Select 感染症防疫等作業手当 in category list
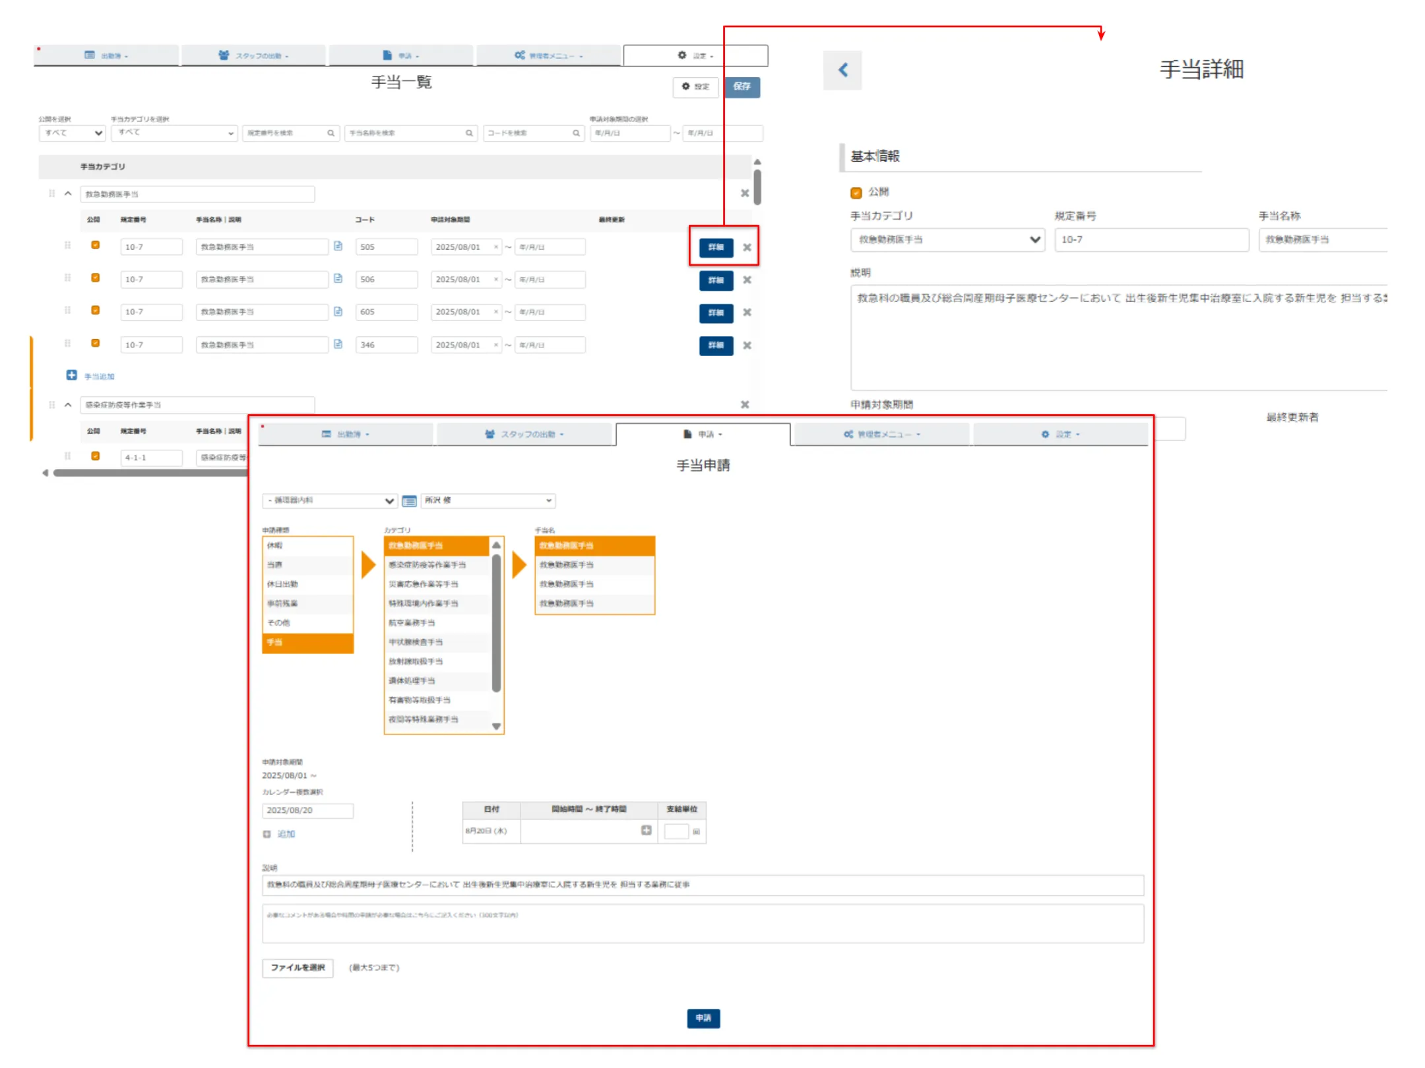Screen dimensions: 1425x1068 pos(427,565)
